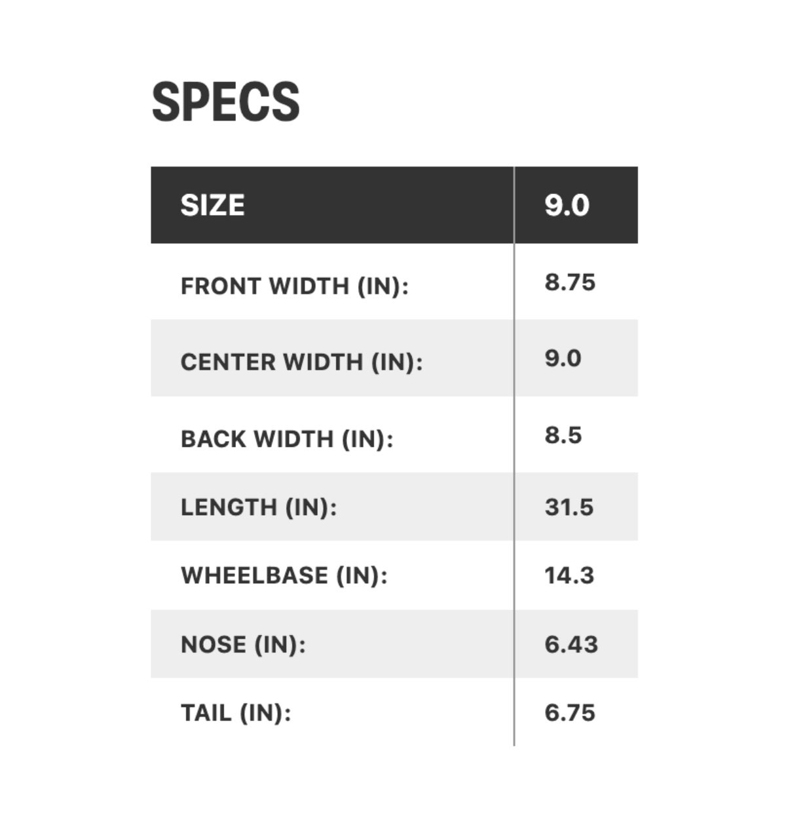This screenshot has height=827, width=786.
Task: Click the 8.75 front width value
Action: (x=570, y=282)
